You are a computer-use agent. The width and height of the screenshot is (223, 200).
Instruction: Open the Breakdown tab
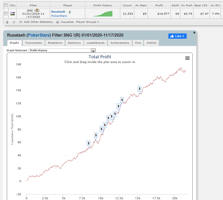(55, 43)
